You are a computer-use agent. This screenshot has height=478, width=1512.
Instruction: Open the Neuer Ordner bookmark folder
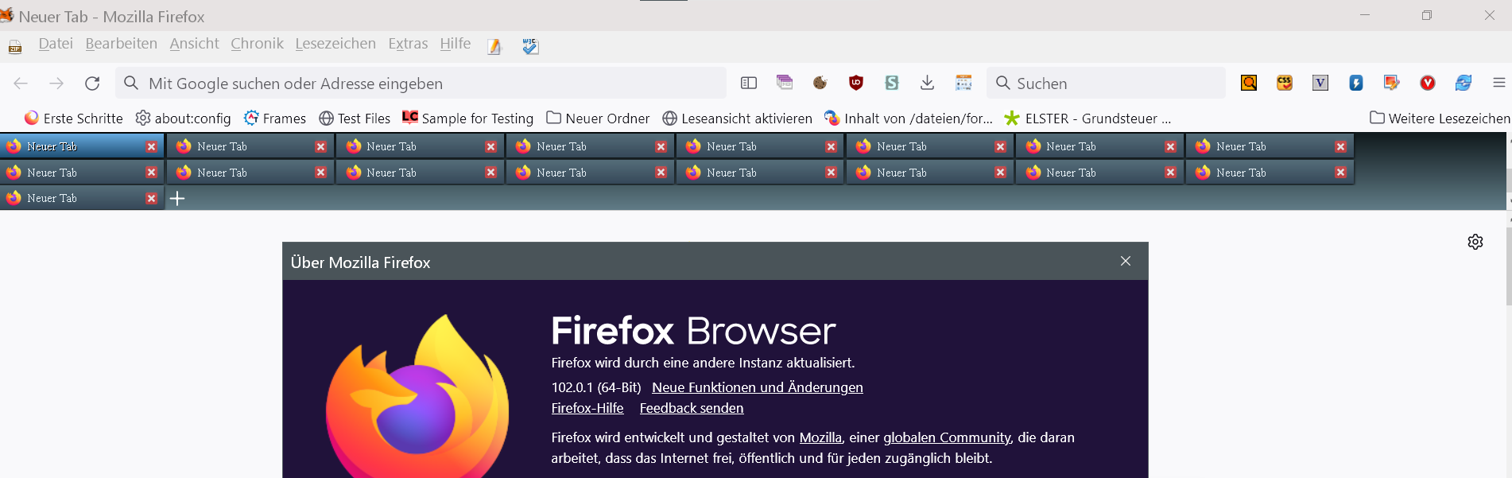598,119
